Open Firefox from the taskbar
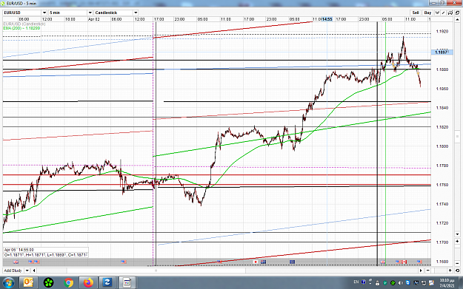This screenshot has height=289, width=463. click(x=88, y=283)
